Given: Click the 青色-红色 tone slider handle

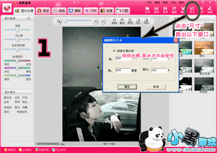Looking at the screenshot, I should pos(17,61).
